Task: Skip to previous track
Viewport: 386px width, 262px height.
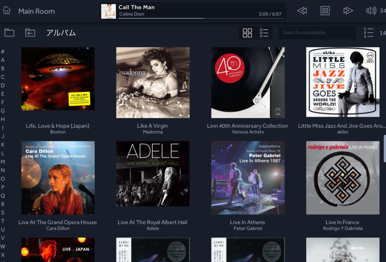Action: (x=302, y=11)
